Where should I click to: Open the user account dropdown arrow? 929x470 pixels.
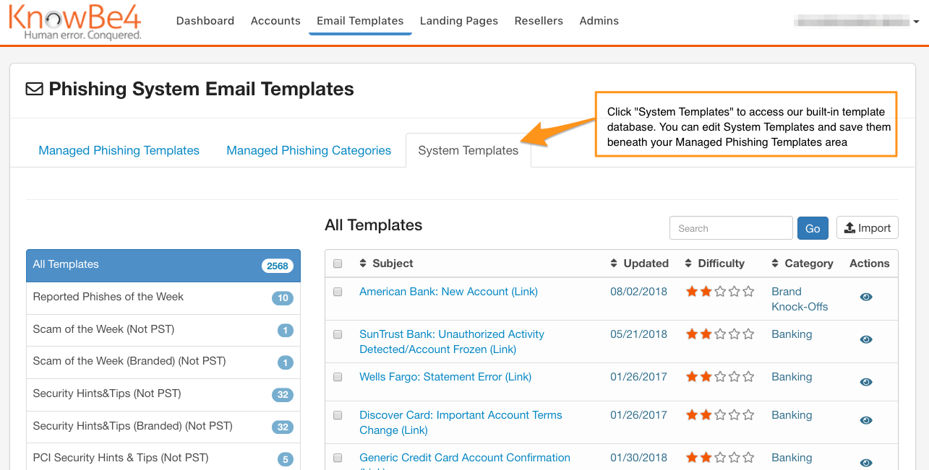coord(917,22)
